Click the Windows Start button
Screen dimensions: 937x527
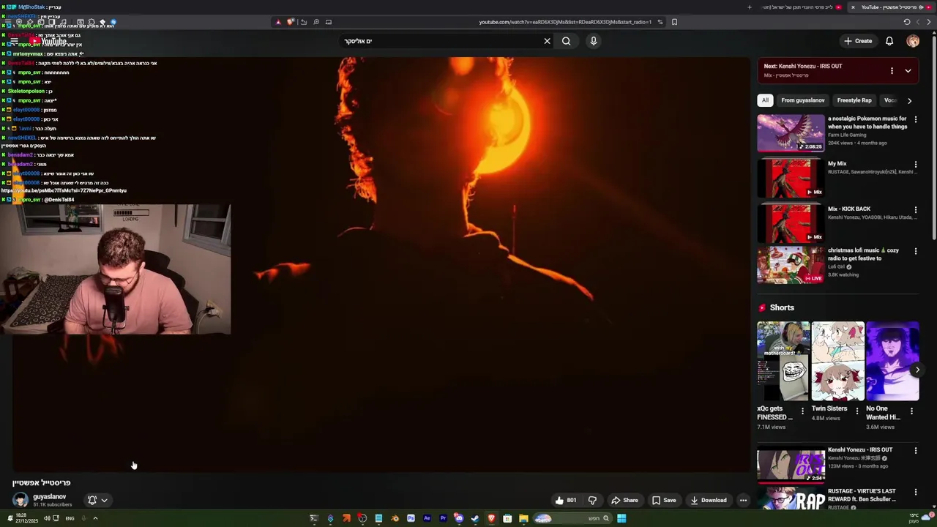pos(621,518)
